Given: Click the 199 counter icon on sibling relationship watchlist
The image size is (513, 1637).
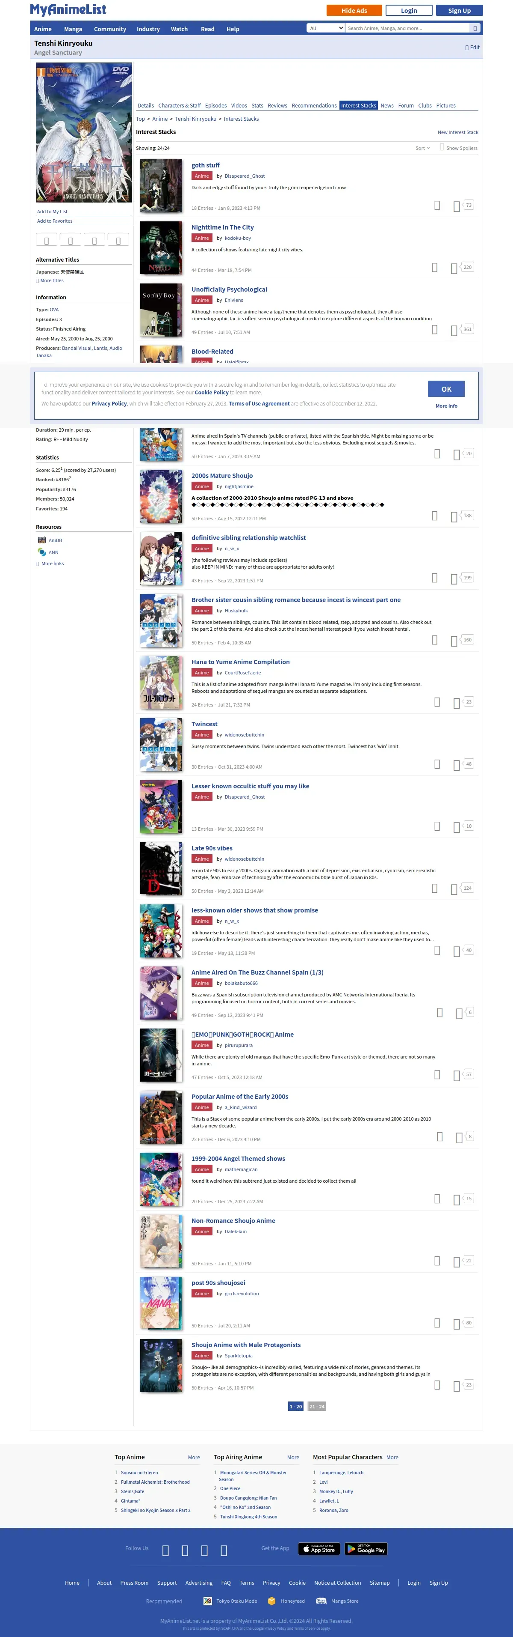Looking at the screenshot, I should 467,578.
